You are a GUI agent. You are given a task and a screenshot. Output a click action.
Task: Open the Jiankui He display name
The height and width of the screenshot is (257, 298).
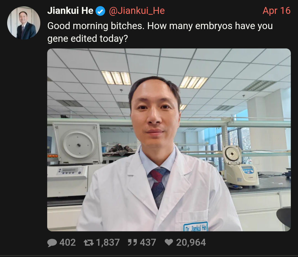70,11
